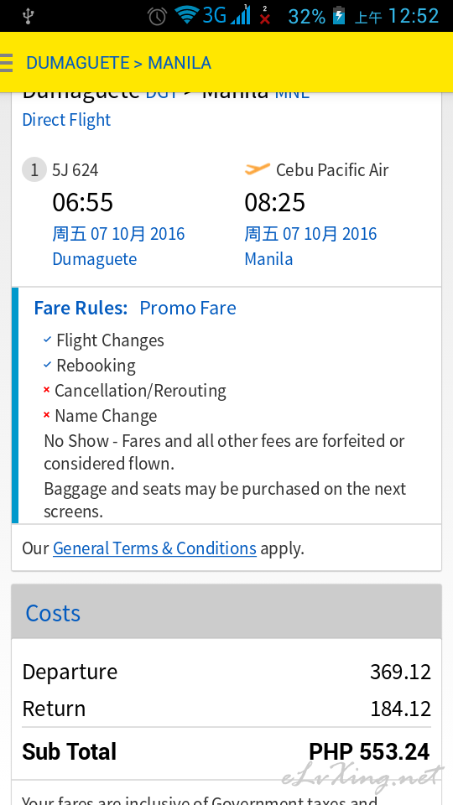
Task: Tap the alarm clock status icon
Action: (x=157, y=17)
